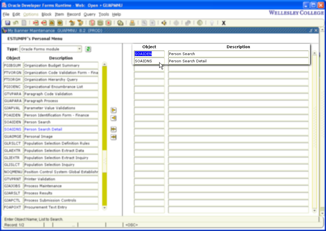This screenshot has width=326, height=231.
Task: Click the yellow arrows workflow toolbar icon
Action: [164, 23]
